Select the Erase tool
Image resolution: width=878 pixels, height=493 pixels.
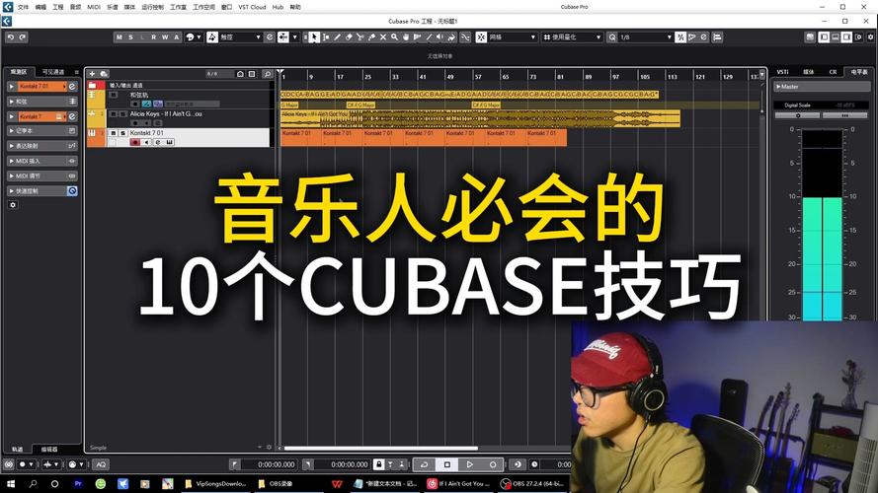tap(349, 36)
